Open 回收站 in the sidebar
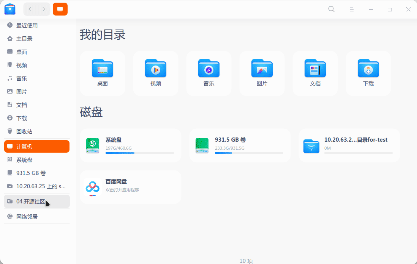 click(x=37, y=131)
